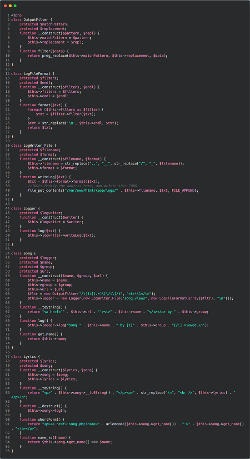Click line number 53 in the gutter
Viewport: 250px width, 459px height.
coord(8,249)
